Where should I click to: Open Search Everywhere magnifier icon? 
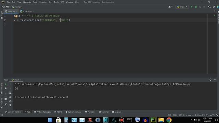pos(209,7)
